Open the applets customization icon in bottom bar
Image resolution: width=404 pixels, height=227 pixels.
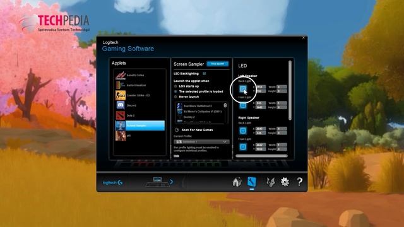tap(252, 182)
